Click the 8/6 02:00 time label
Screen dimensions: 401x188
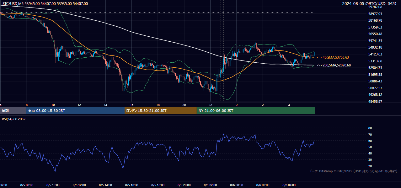tap(263, 185)
